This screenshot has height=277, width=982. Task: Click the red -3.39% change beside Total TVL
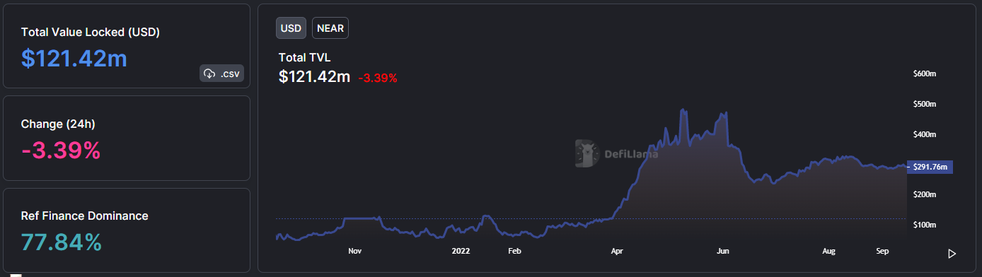tap(378, 78)
